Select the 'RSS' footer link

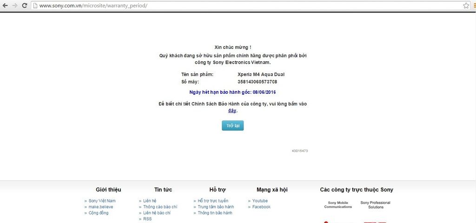pyautogui.click(x=147, y=219)
